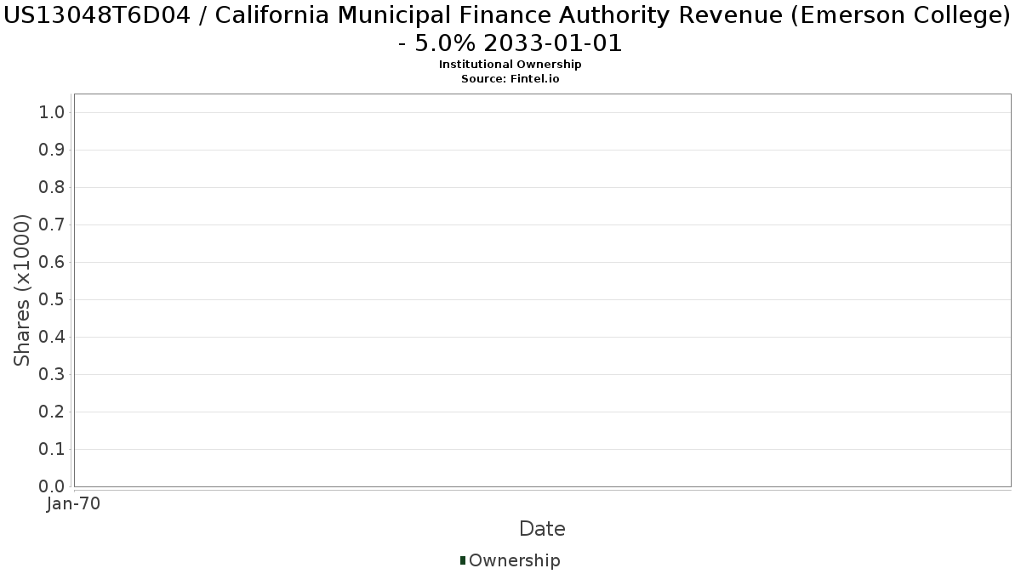
Task: Click the chart title mentioning Emerson College
Action: (x=510, y=29)
